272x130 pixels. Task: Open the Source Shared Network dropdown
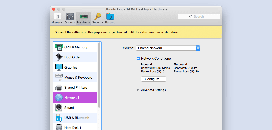[x=168, y=48]
